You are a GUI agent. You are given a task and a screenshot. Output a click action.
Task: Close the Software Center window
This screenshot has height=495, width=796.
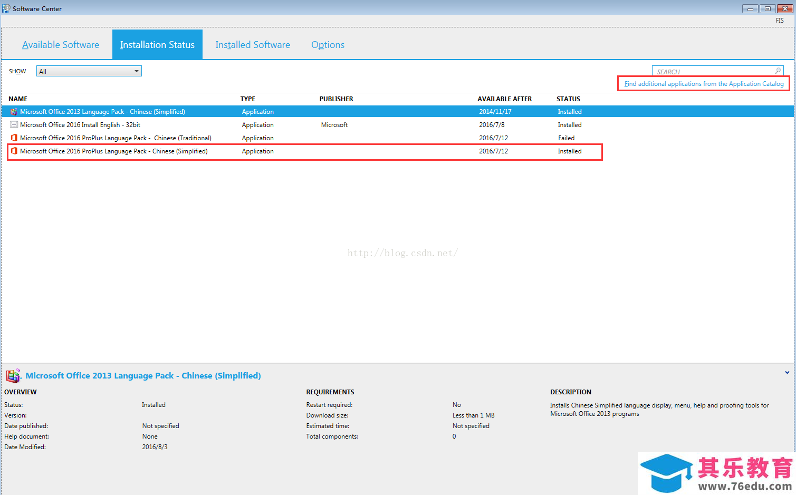coord(785,8)
